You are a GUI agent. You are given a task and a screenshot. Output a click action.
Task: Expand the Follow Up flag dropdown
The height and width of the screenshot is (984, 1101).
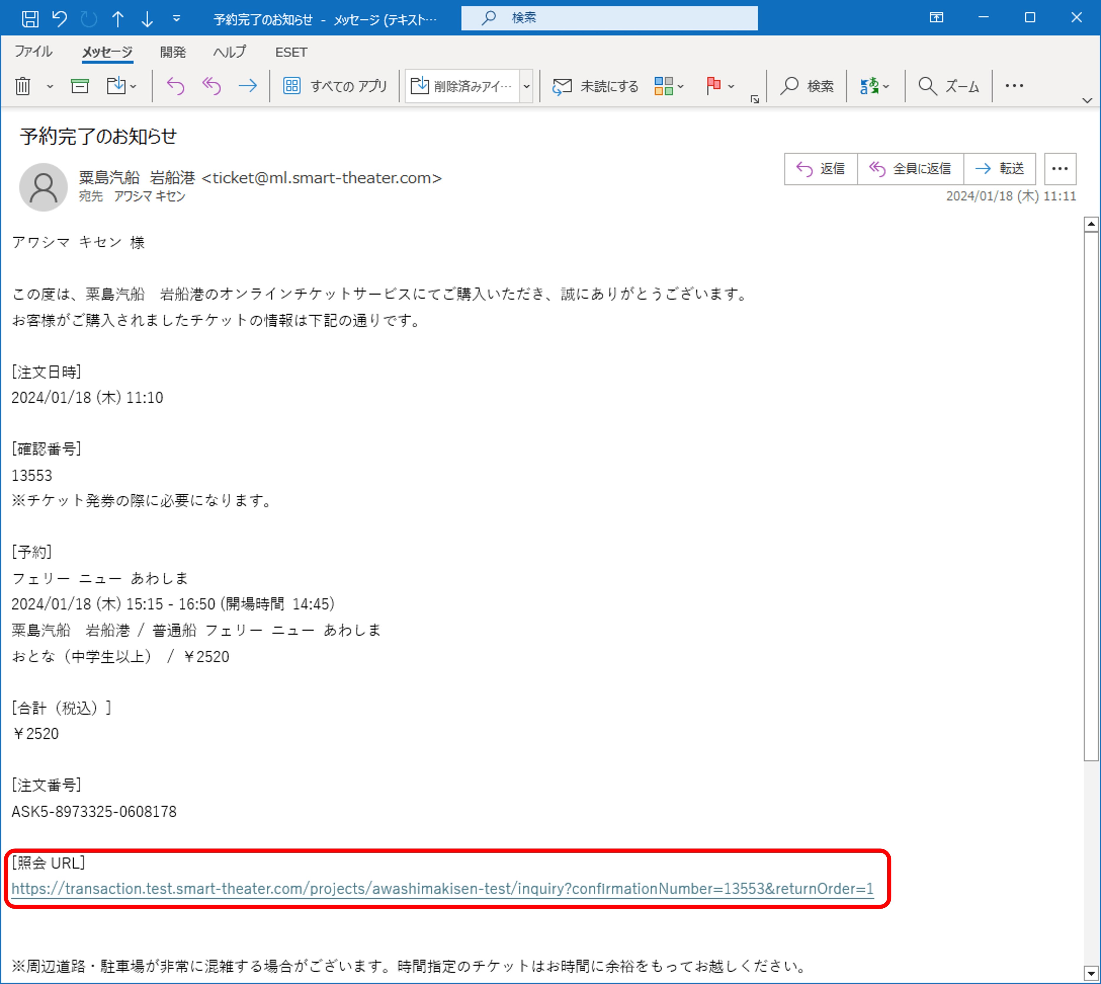tap(731, 86)
